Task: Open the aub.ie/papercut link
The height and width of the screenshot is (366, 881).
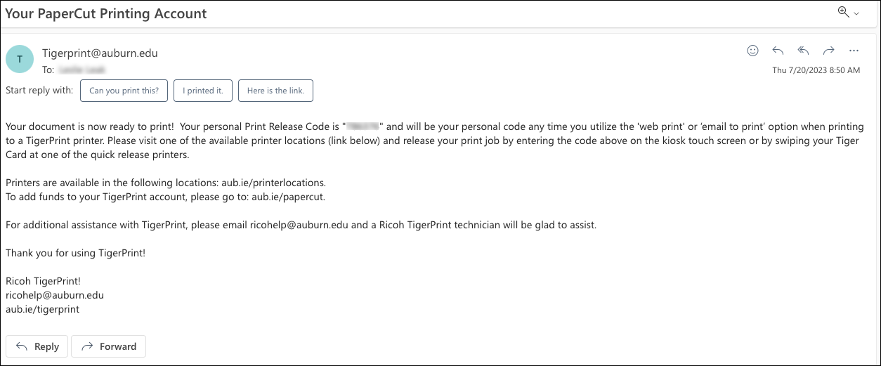Action: [x=288, y=197]
